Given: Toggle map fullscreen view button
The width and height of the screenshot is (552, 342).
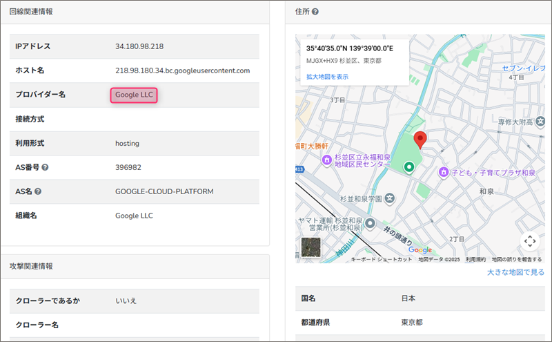Looking at the screenshot, I should tap(529, 240).
